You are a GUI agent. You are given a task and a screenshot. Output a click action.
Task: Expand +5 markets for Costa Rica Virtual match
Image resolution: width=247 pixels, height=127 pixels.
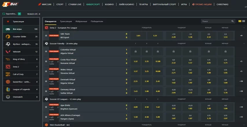point(241,61)
